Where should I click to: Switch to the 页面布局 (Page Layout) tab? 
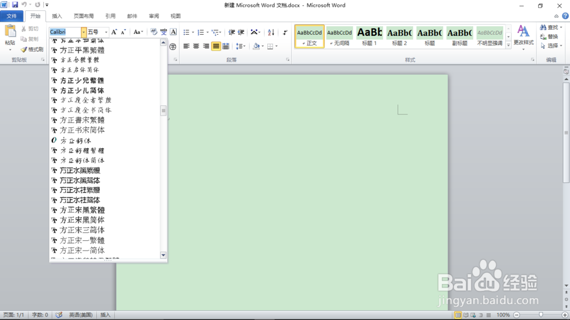click(x=84, y=16)
